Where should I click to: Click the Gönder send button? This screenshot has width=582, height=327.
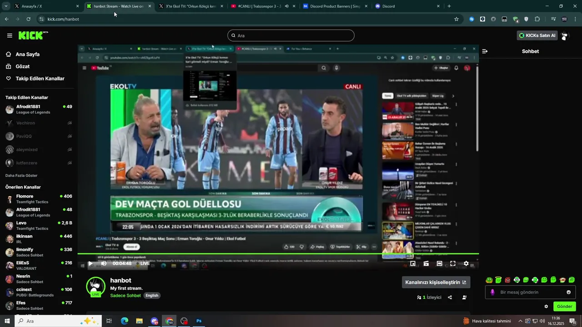tap(565, 307)
